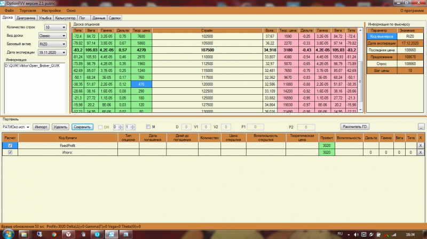
Task: Click the Страйк column header
Action: (x=207, y=30)
